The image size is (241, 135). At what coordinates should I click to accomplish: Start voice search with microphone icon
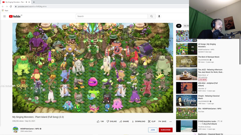point(159,16)
